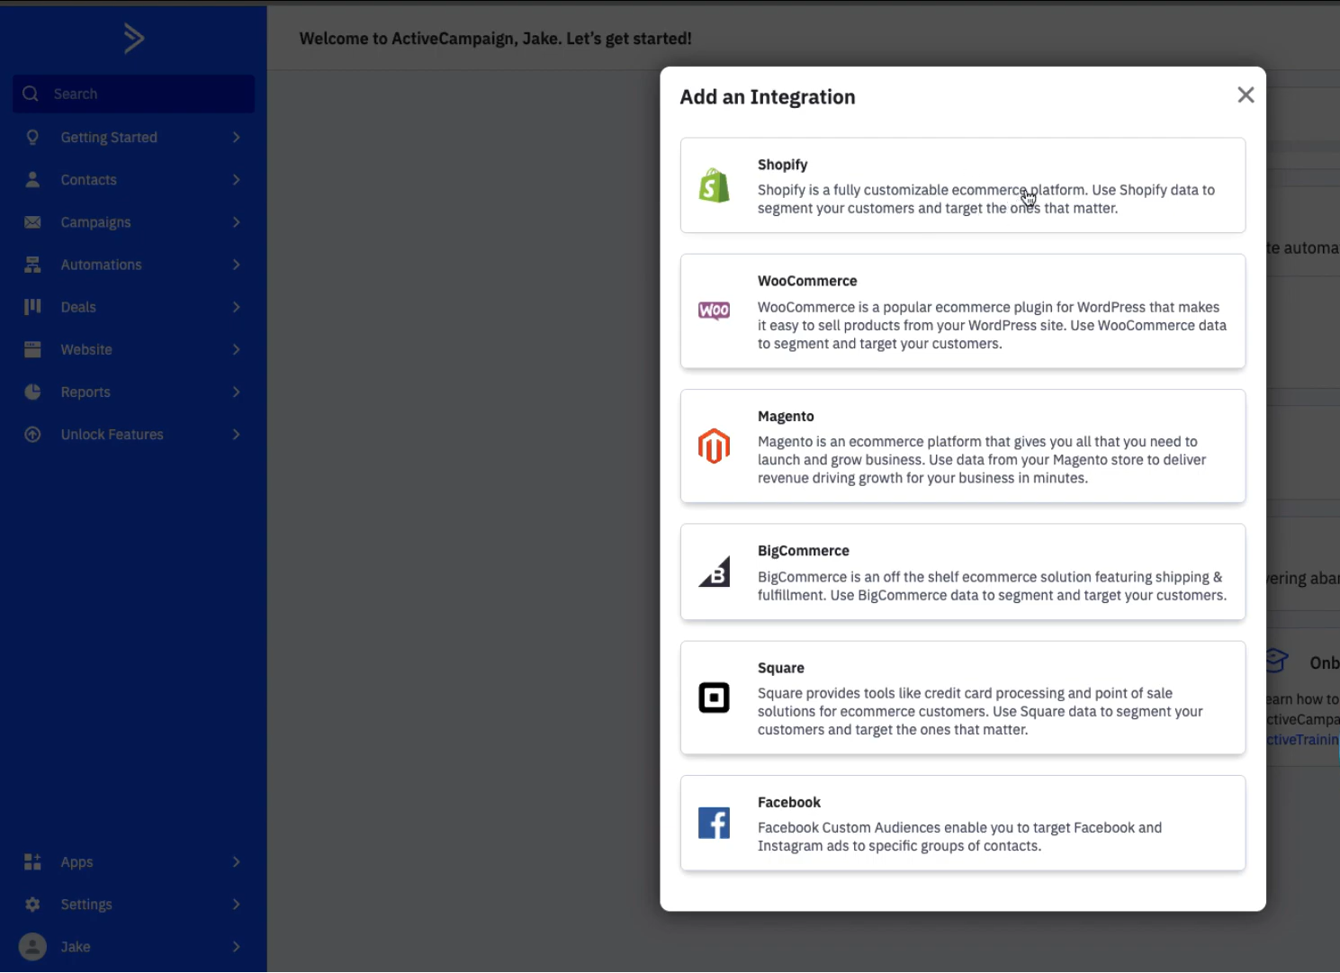Expand the Deals chevron
The image size is (1340, 973).
[236, 306]
